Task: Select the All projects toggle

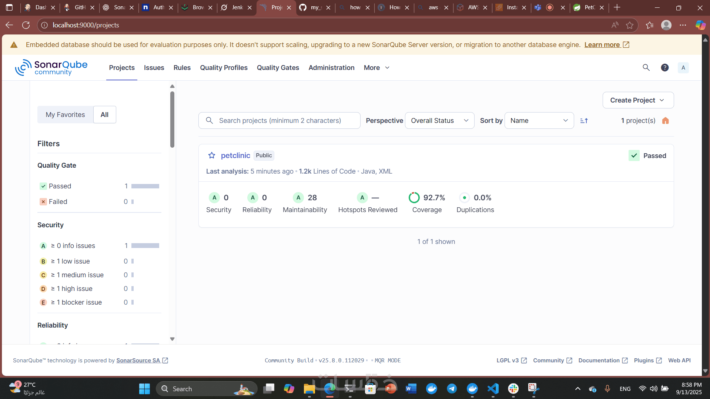Action: 105,115
